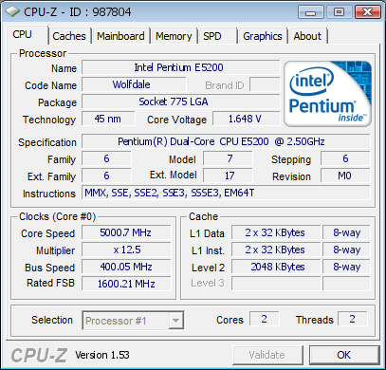Click the Multiplier value 'x 12.5'
386x370 pixels.
(x=126, y=250)
